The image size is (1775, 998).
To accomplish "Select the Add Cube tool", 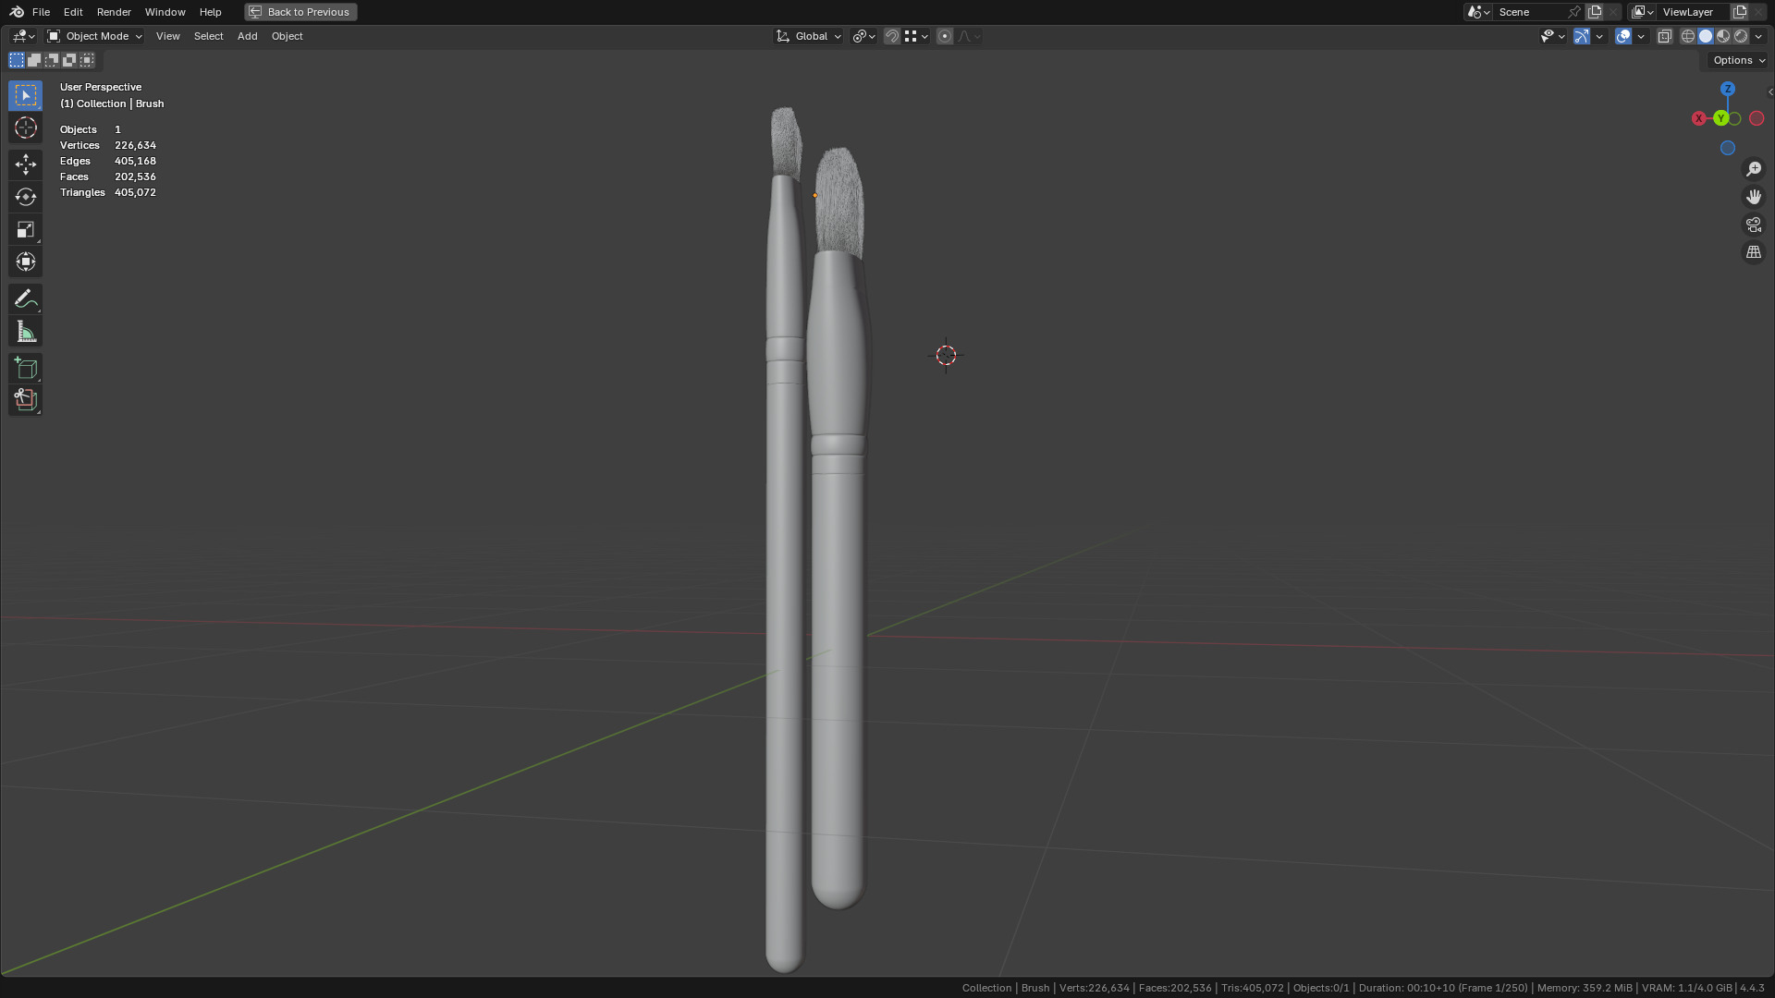I will 25,368.
